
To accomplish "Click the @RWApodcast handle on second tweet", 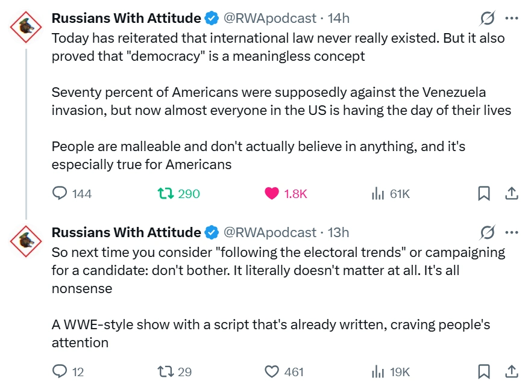I will (269, 232).
